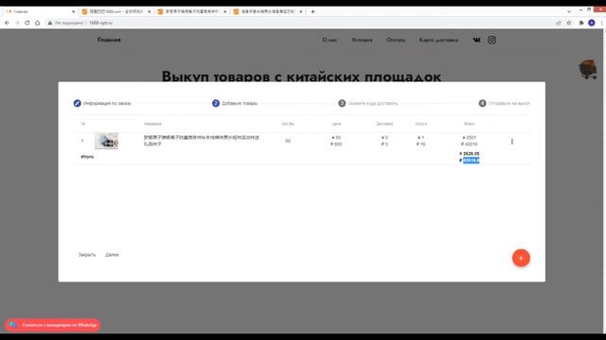Screen dimensions: 606x340
Task: Contact manager via WhatsApp button
Action: (x=53, y=325)
